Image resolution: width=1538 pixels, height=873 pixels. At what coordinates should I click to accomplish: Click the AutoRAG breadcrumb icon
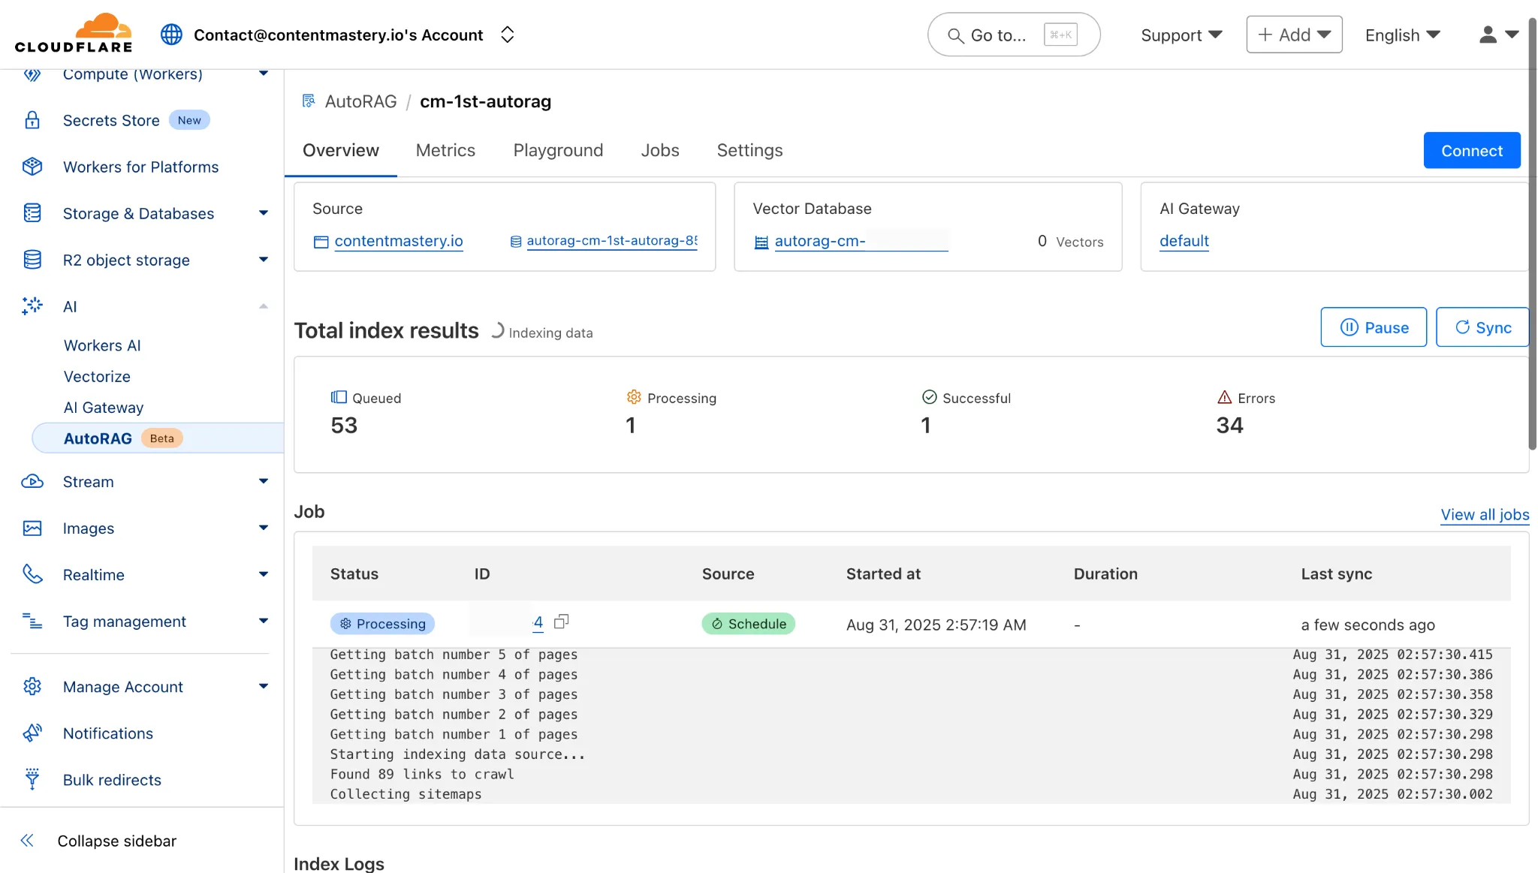coord(308,101)
